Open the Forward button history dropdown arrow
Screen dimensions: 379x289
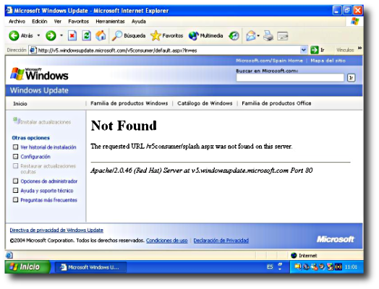61,35
